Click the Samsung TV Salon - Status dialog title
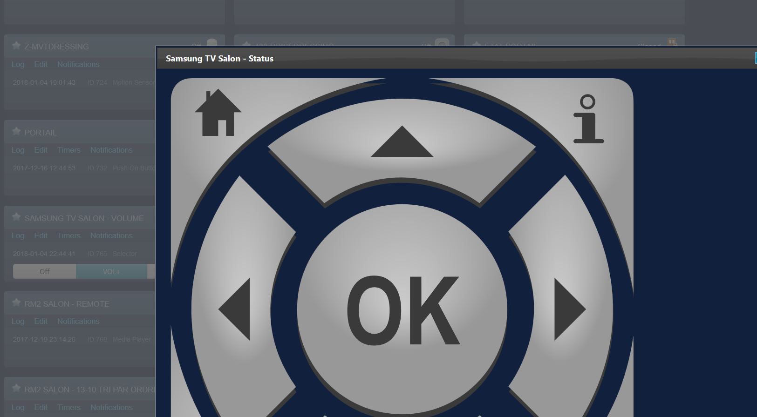The image size is (757, 417). coord(219,59)
